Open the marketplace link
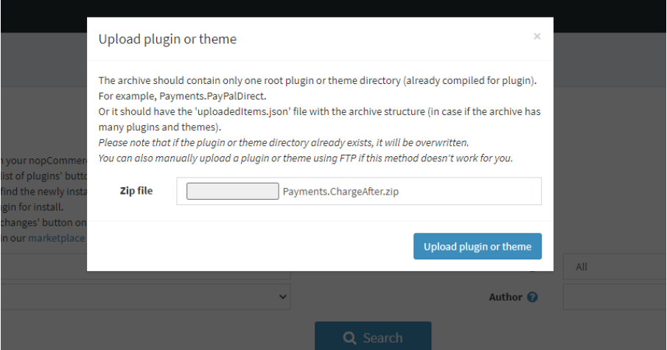Screen dimensions: 667x350 pyautogui.click(x=57, y=238)
